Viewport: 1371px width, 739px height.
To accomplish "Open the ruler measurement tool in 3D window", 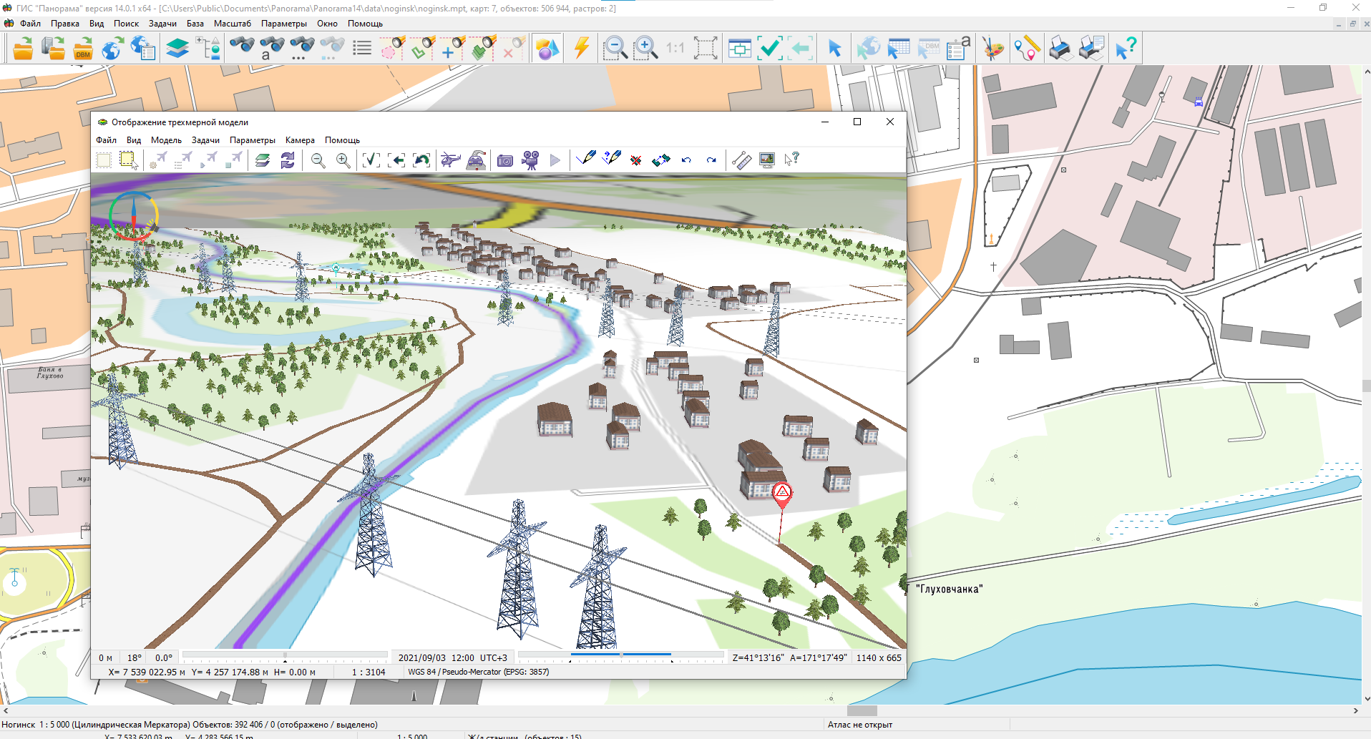I will (741, 160).
